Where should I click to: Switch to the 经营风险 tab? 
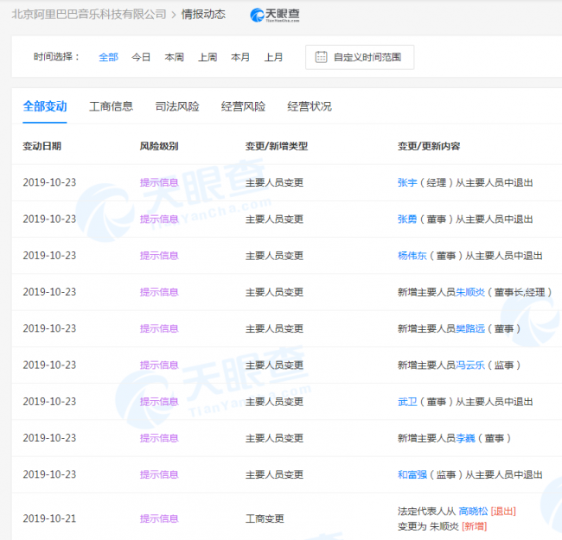click(243, 106)
